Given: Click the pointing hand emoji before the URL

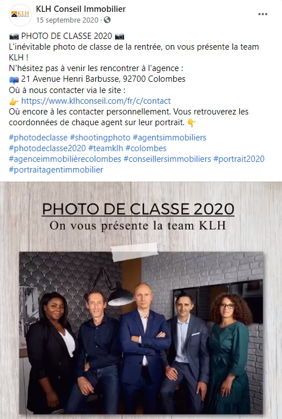Looking at the screenshot, I should (14, 102).
